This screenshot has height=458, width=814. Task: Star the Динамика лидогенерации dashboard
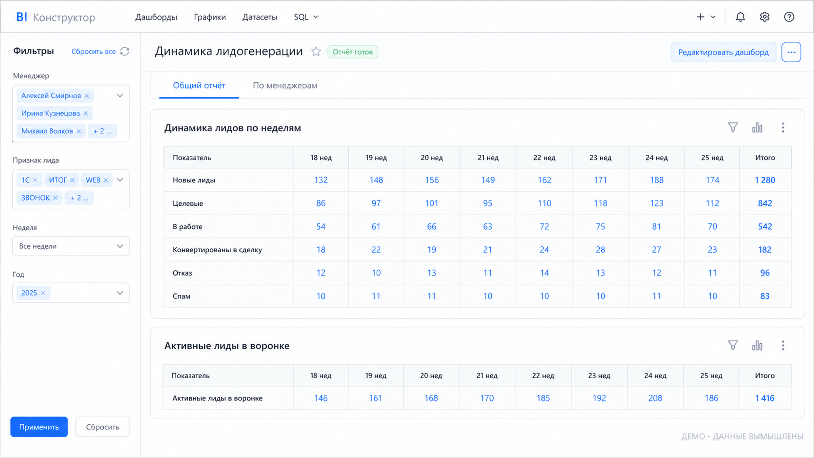point(316,52)
